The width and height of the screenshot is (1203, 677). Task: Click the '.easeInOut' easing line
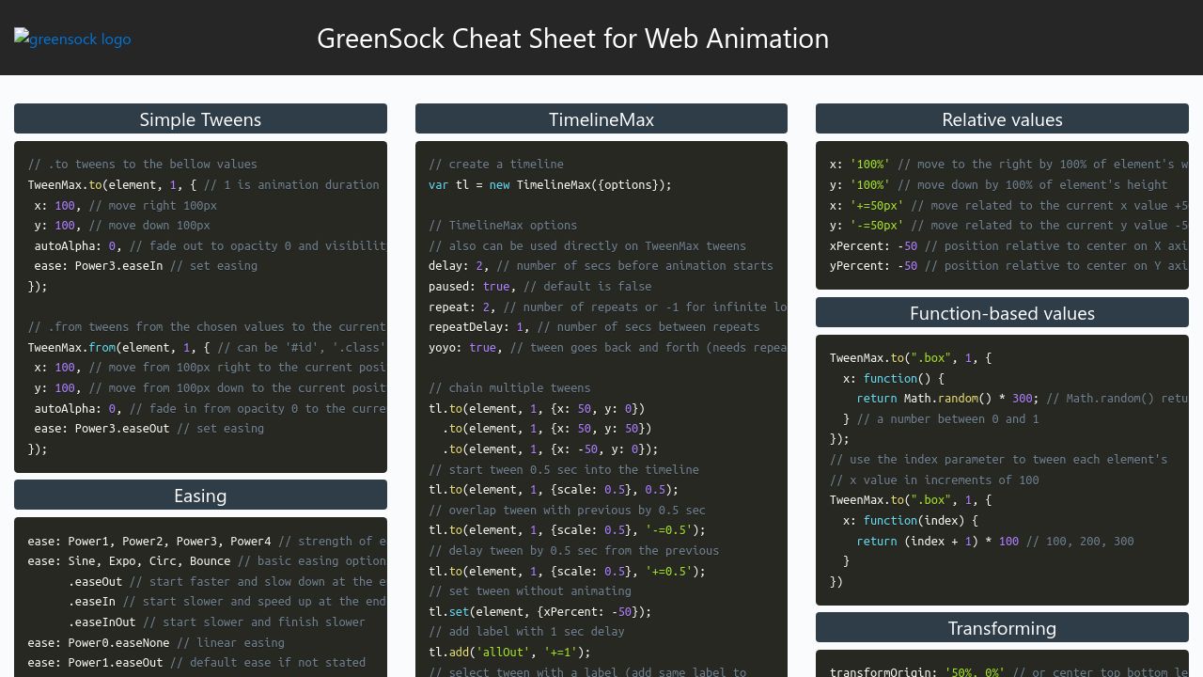tap(216, 622)
